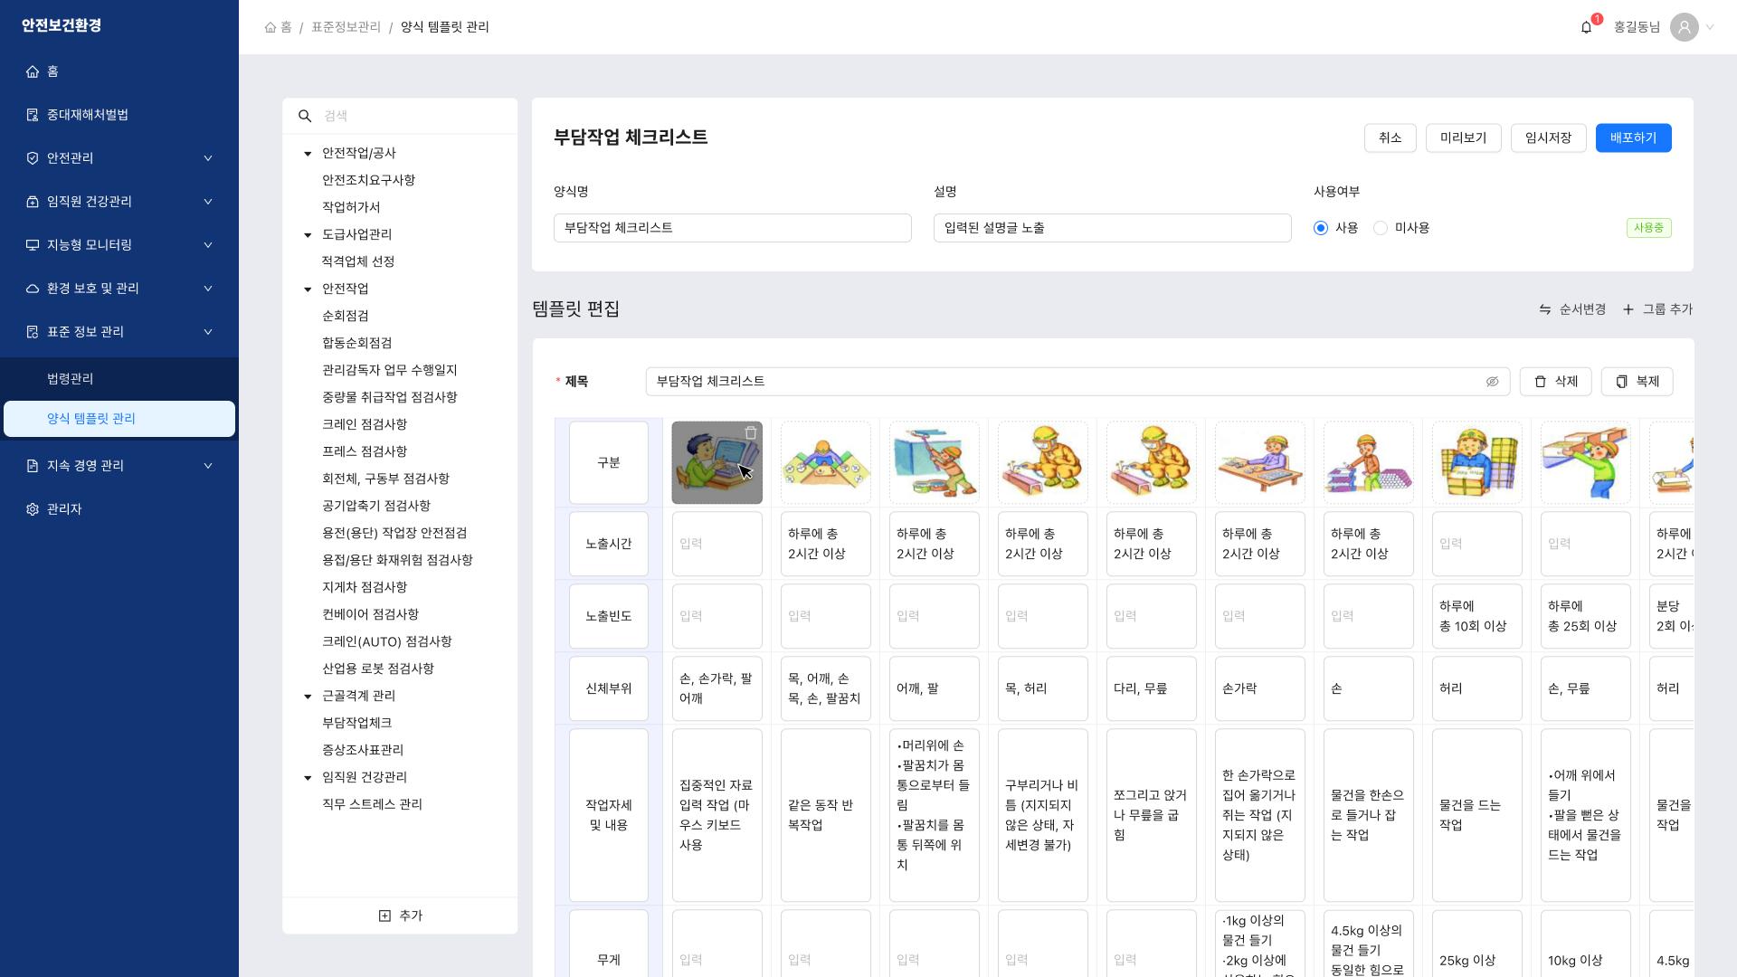Select the 사용 radio button

coord(1321,228)
